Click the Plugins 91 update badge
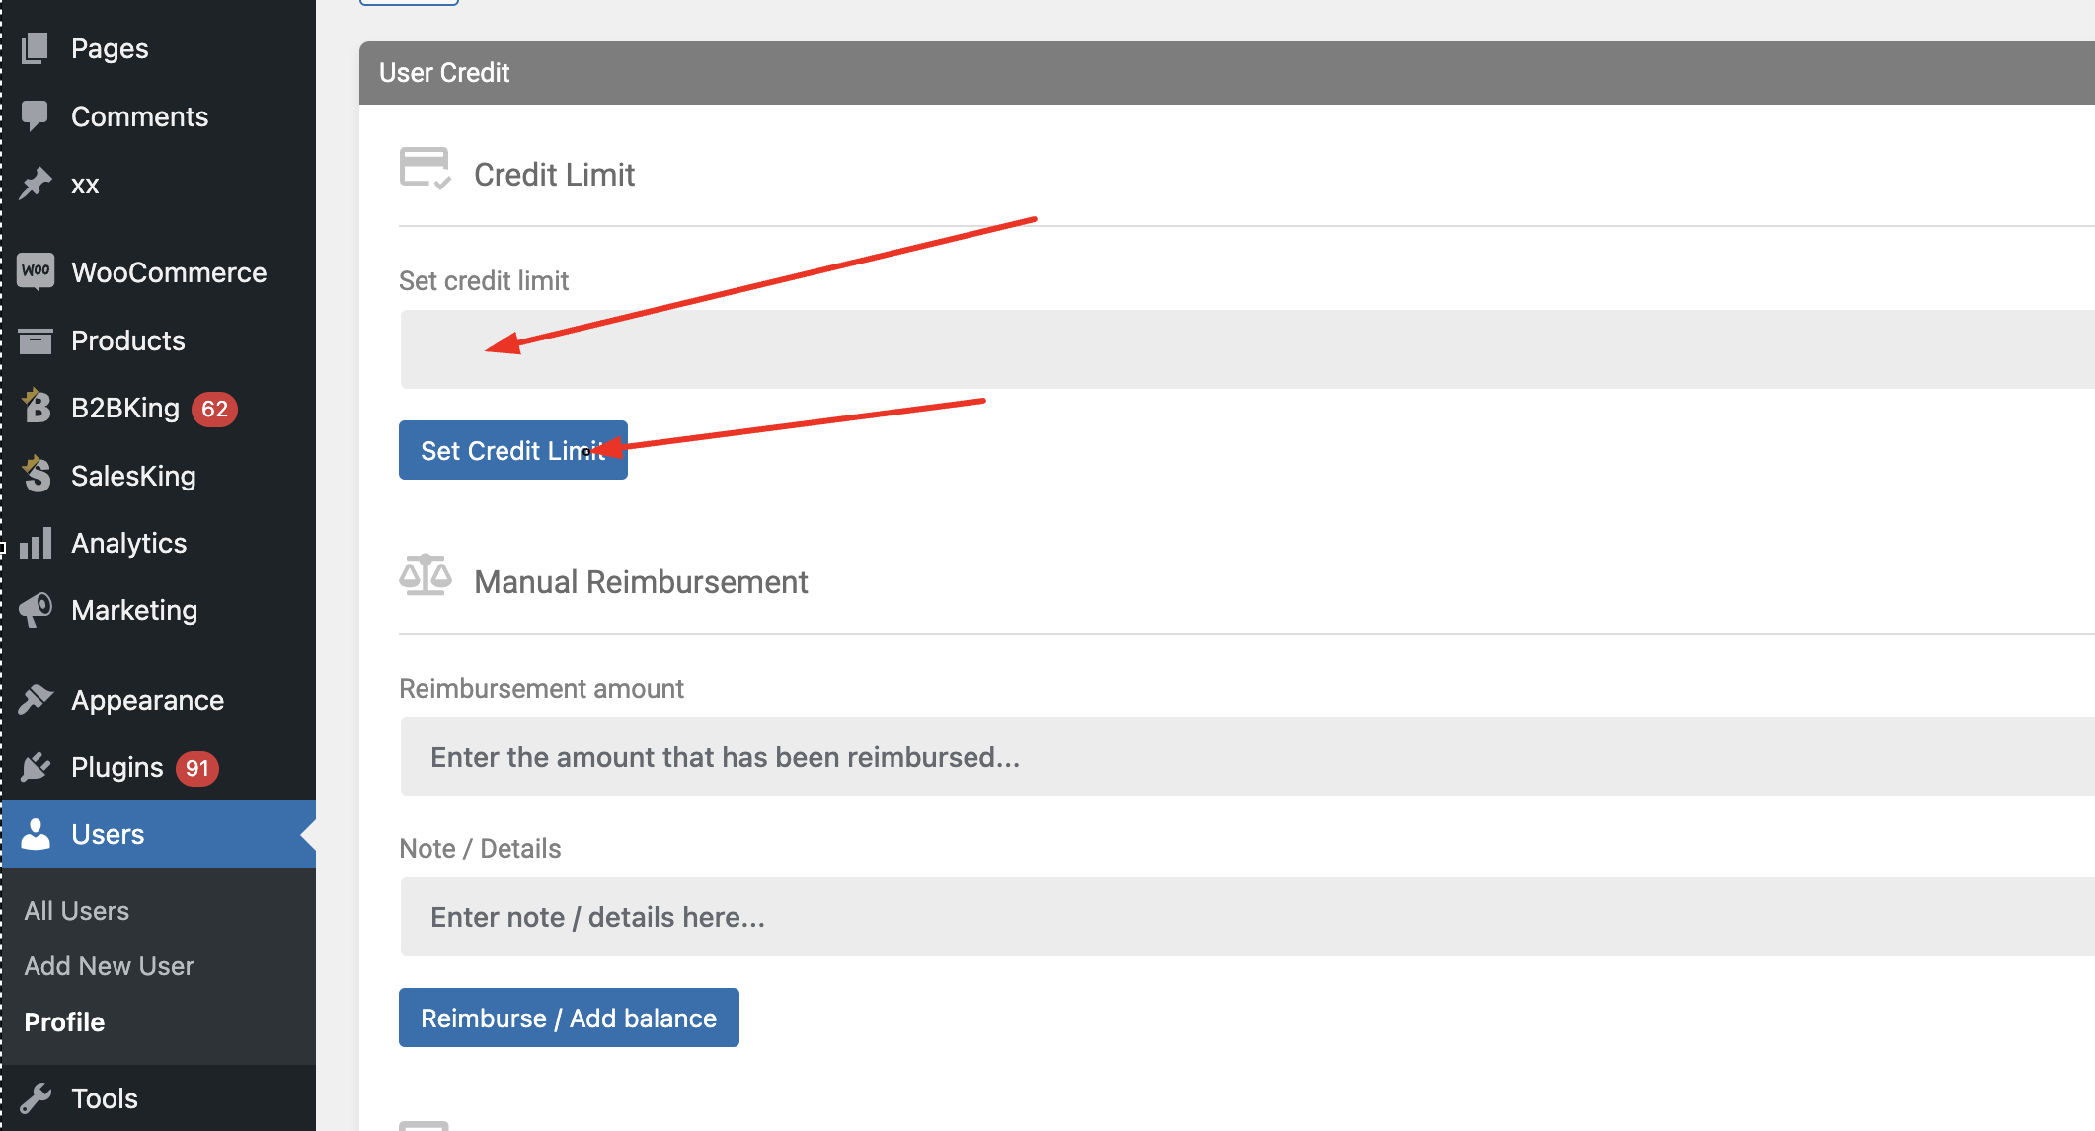2095x1131 pixels. (x=197, y=768)
